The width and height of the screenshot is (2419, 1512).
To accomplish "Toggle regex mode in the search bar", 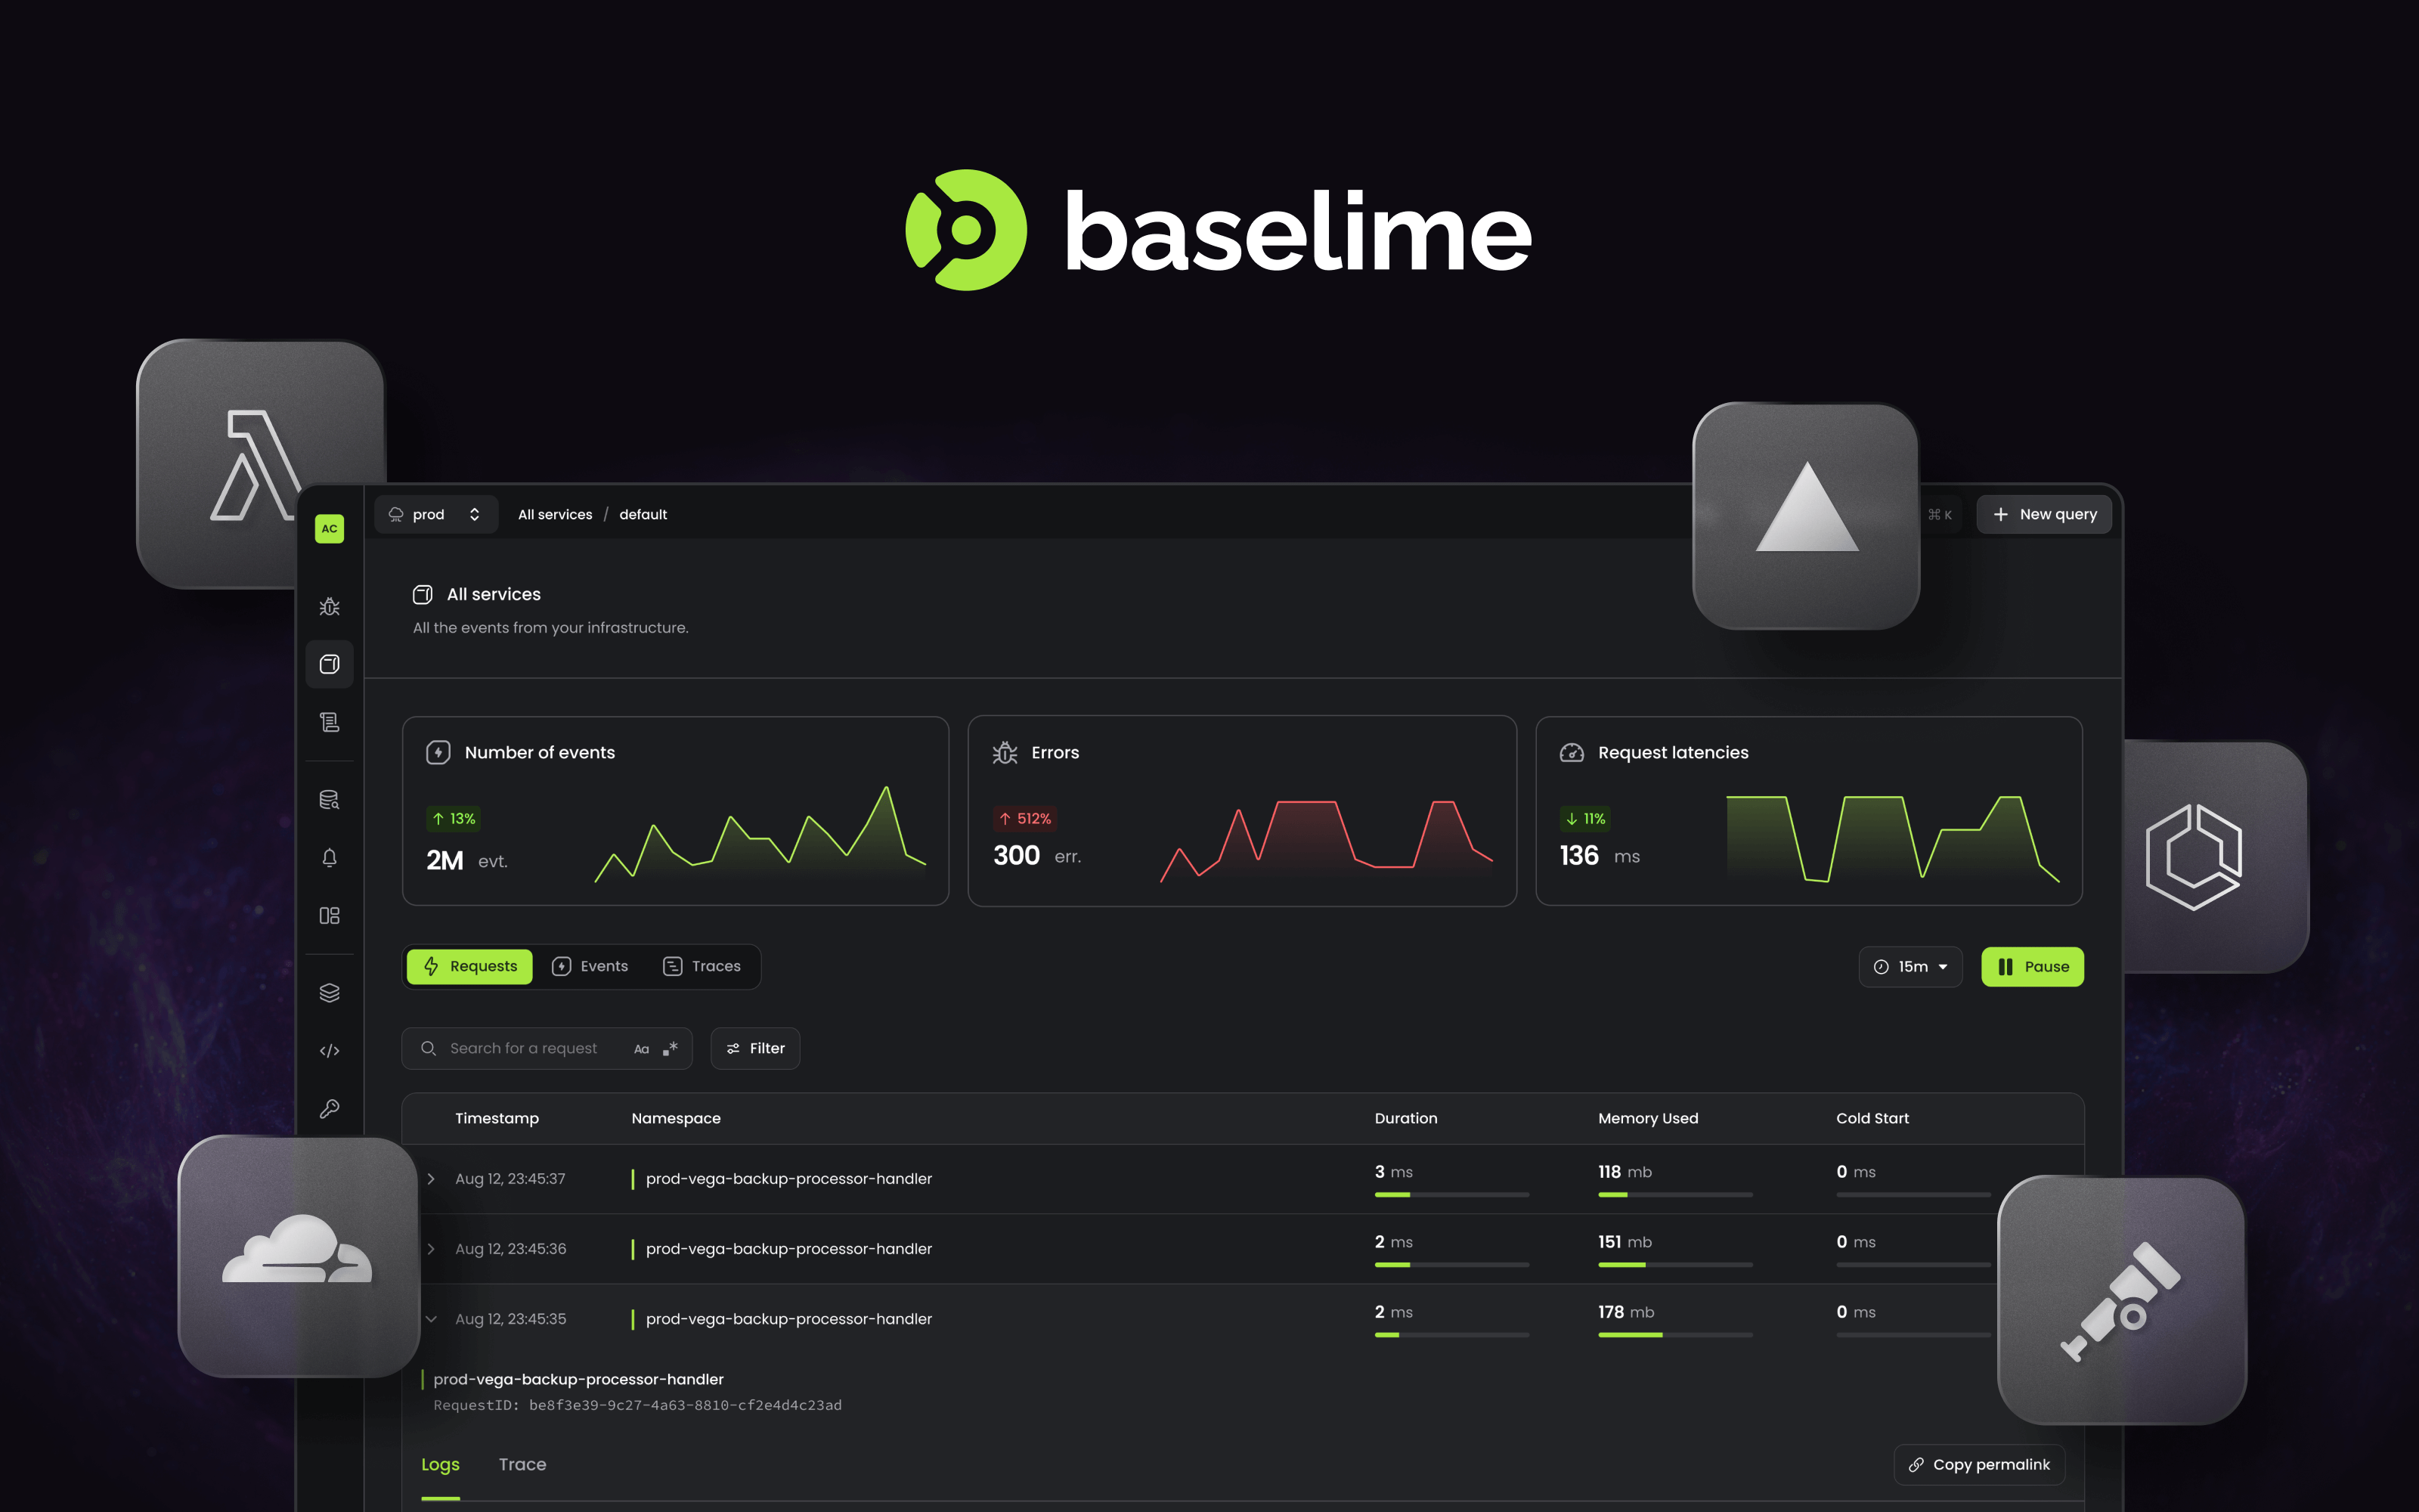I will click(671, 1048).
